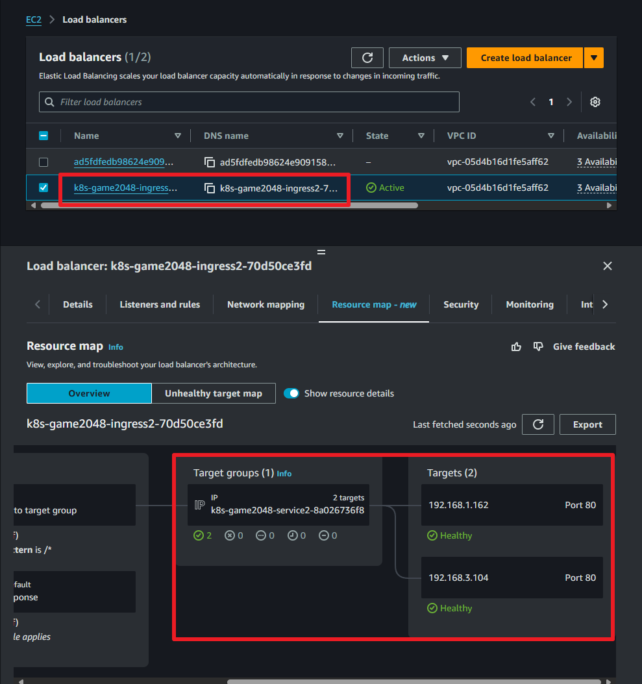Open the table preferences gear icon

(x=595, y=102)
